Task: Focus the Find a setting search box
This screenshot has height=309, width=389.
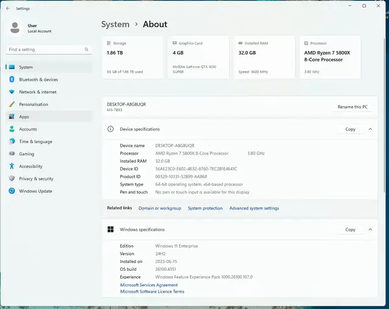Action: (x=49, y=50)
